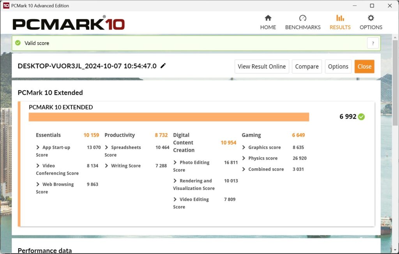
Task: Click the orange PCMark 10 Extended score bar
Action: point(169,117)
